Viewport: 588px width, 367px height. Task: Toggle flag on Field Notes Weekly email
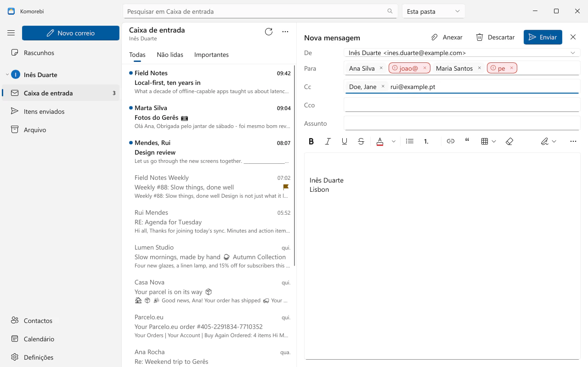click(x=286, y=187)
